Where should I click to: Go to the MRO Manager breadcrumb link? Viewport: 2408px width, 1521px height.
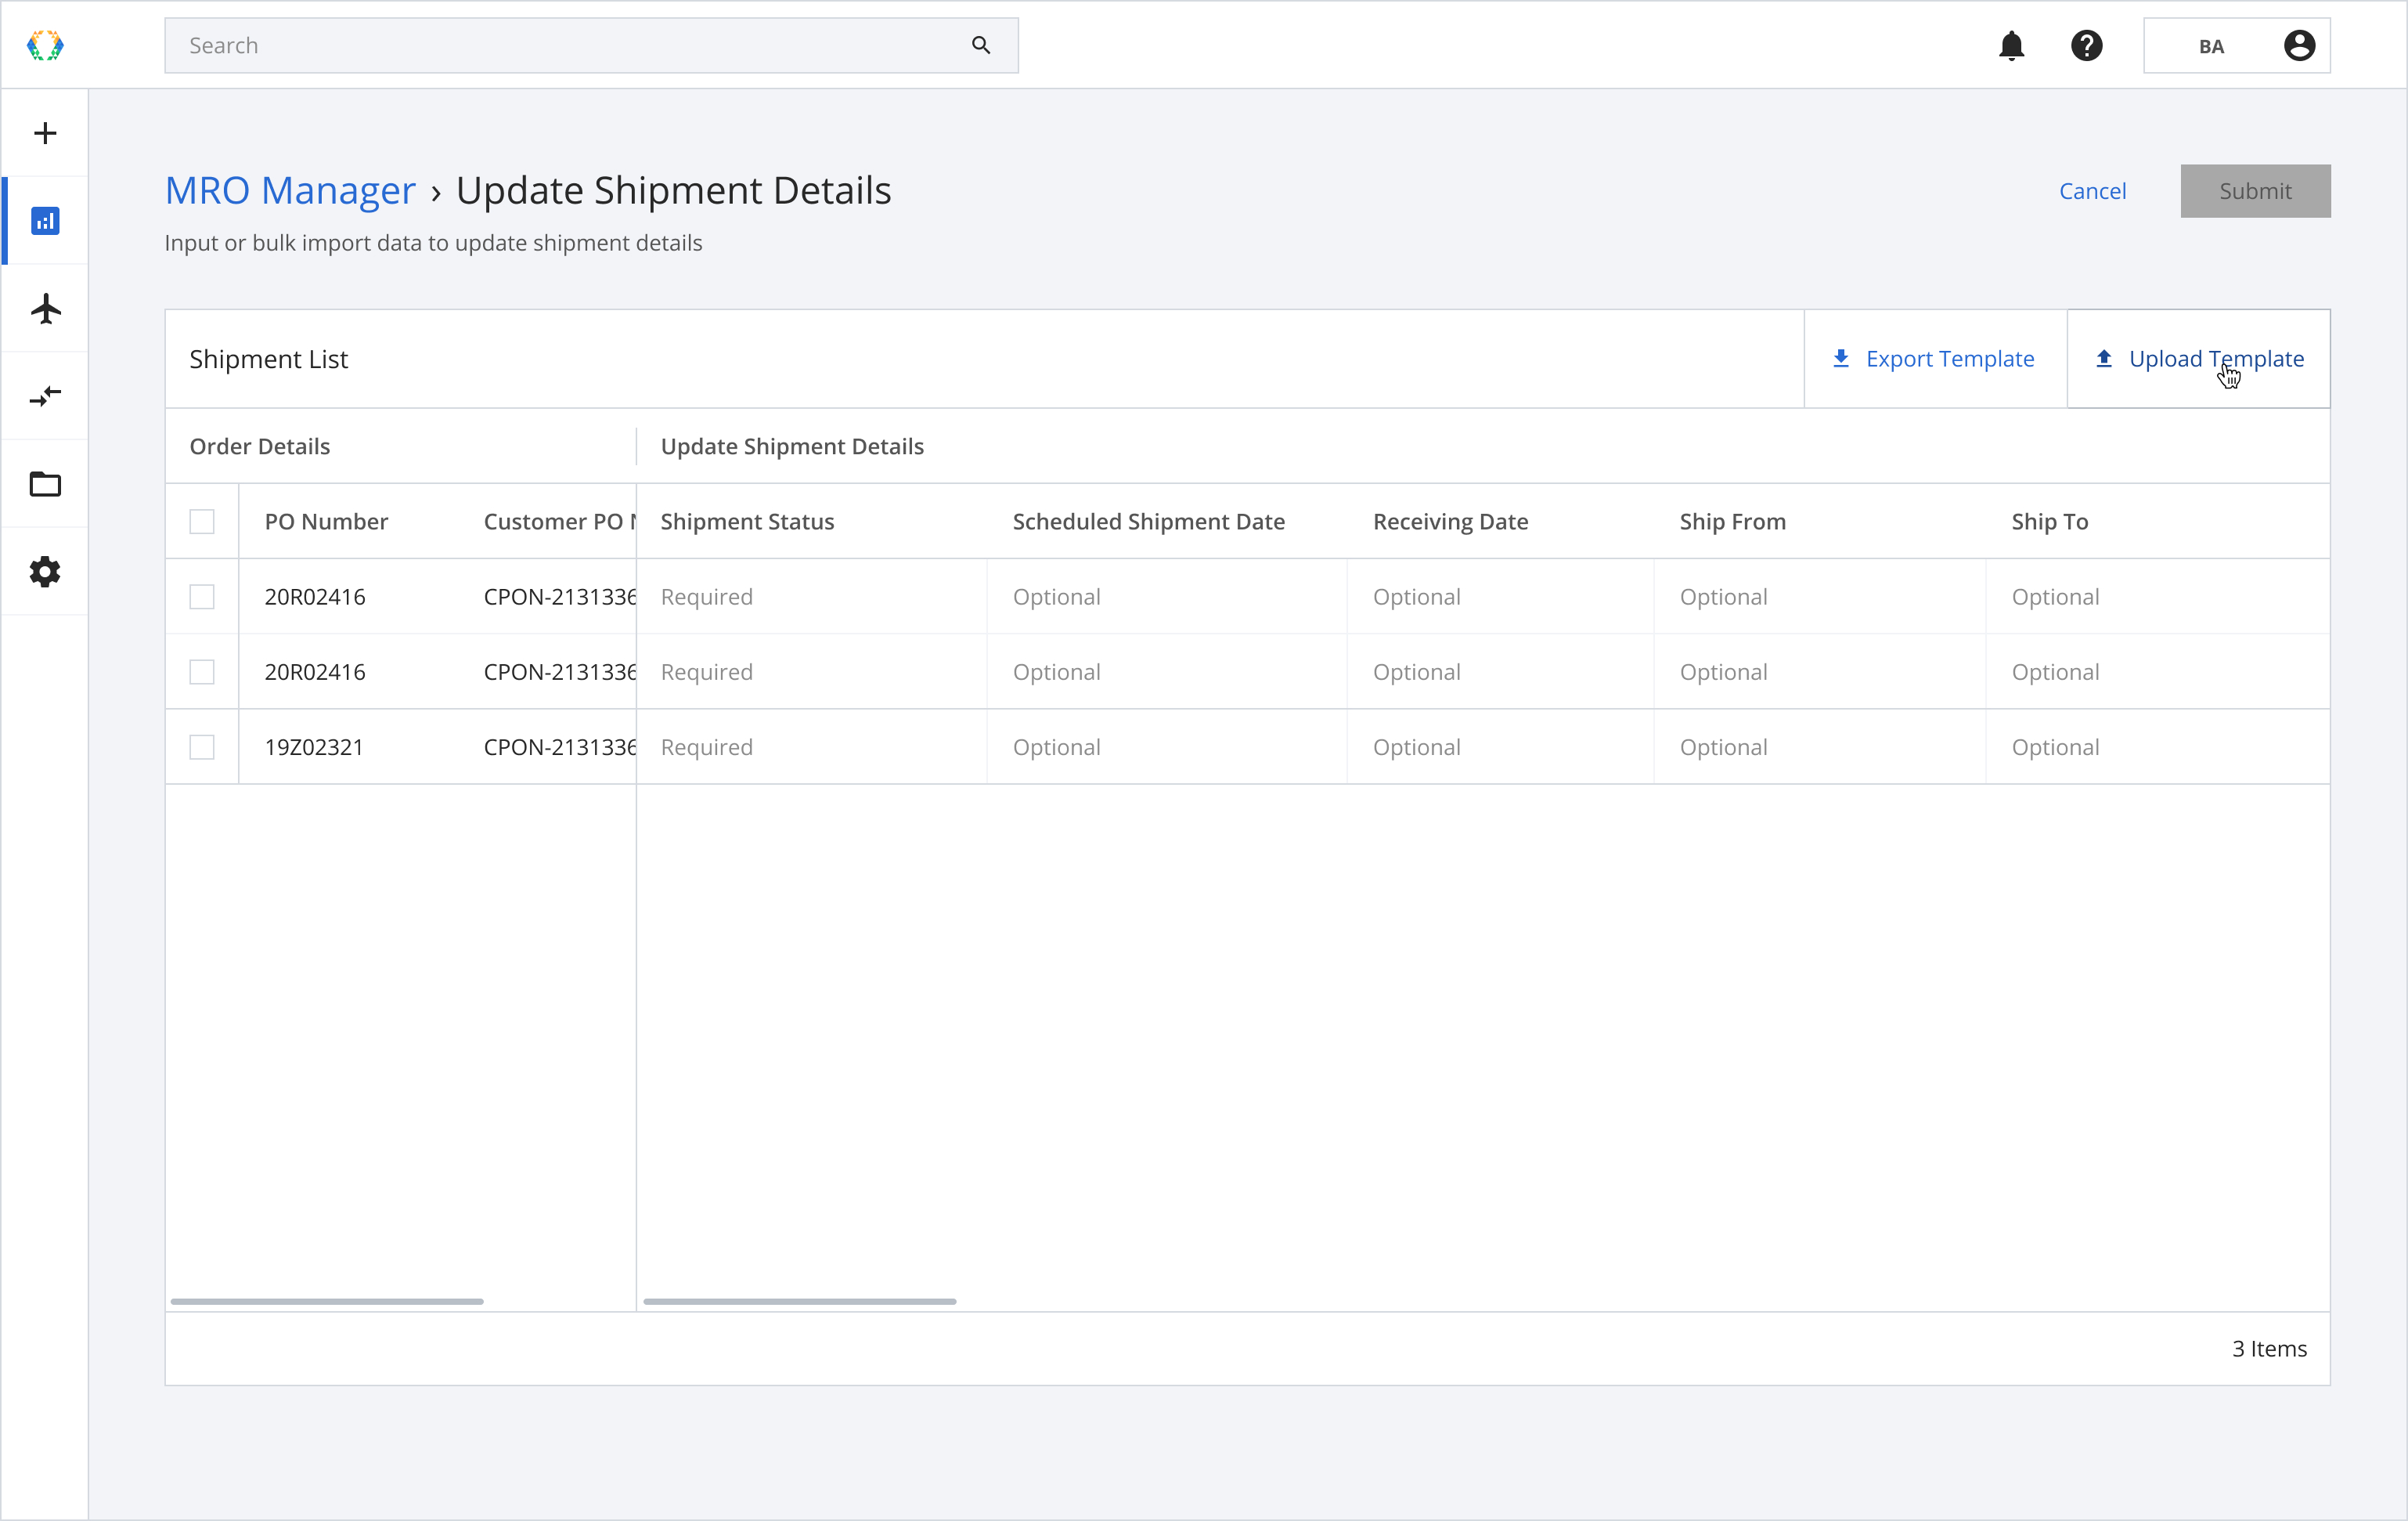click(290, 190)
